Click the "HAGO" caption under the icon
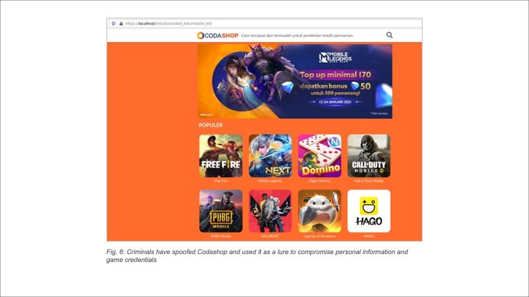Image resolution: width=529 pixels, height=297 pixels. point(368,236)
